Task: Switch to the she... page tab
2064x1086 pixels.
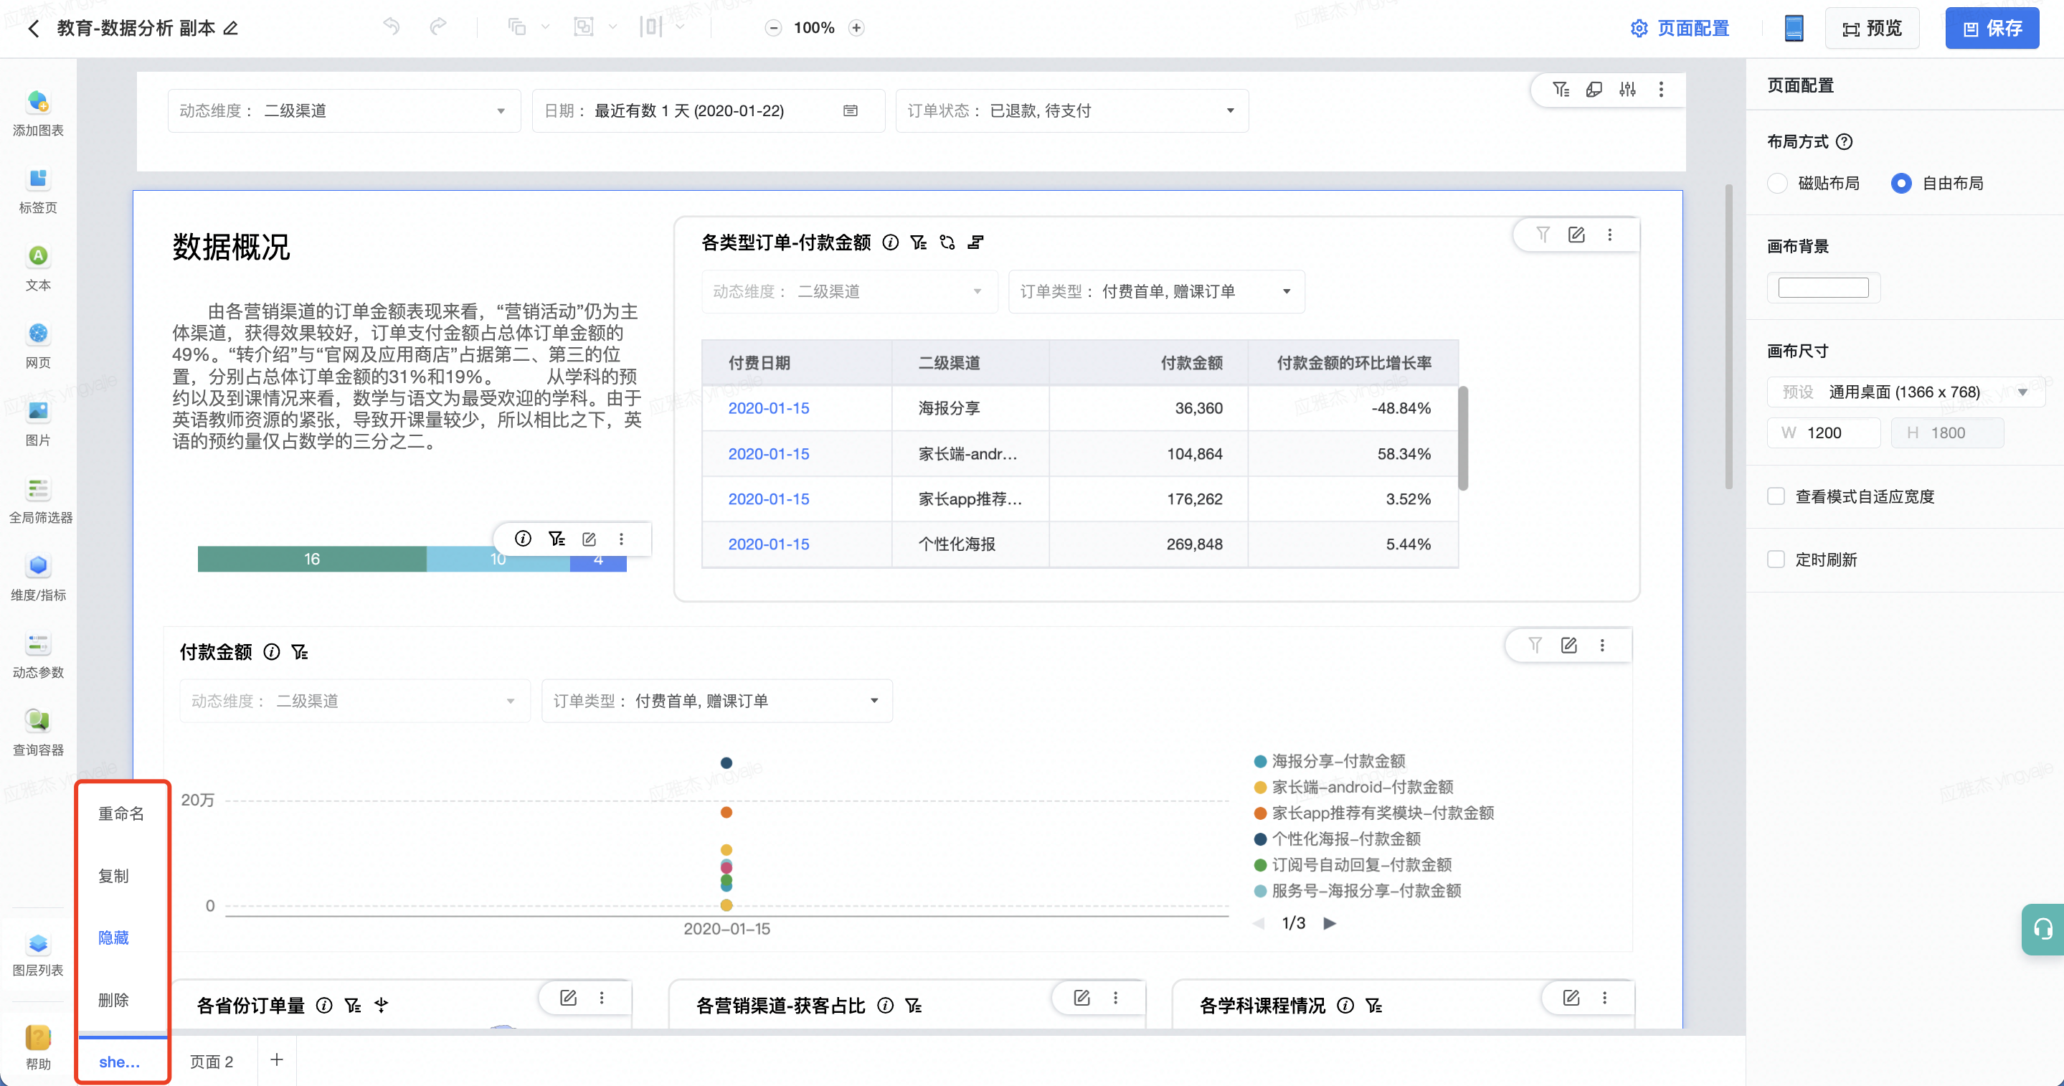Action: pos(121,1061)
